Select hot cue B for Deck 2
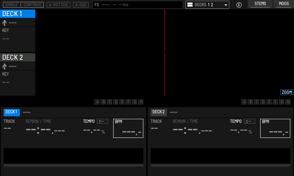 click(x=250, y=102)
